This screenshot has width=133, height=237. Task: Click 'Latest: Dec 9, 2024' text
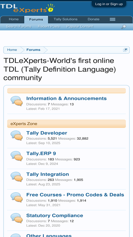click(x=42, y=164)
